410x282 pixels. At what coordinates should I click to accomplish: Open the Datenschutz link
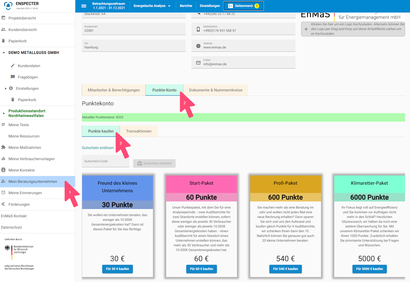12,227
